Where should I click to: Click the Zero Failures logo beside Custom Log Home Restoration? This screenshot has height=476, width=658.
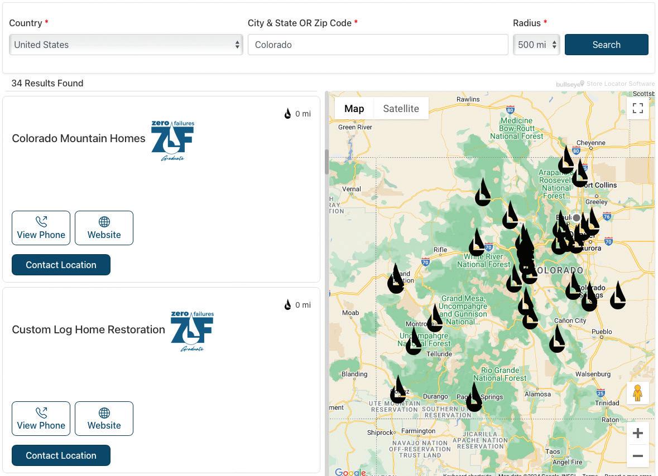point(192,331)
